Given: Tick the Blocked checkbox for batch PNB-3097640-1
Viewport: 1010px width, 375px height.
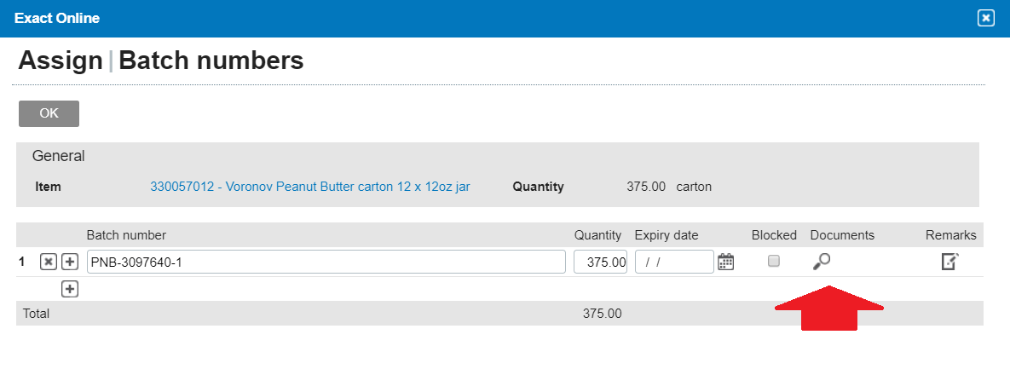Looking at the screenshot, I should [x=774, y=262].
